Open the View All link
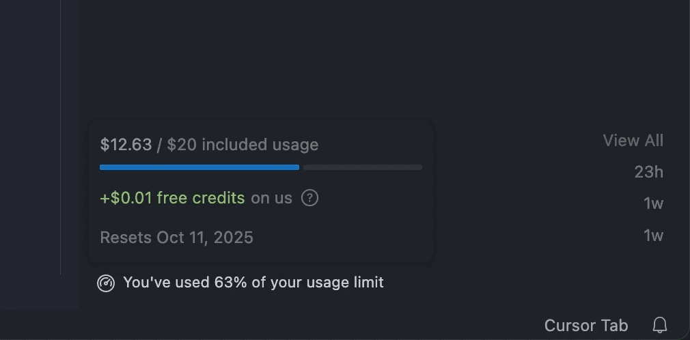Image resolution: width=690 pixels, height=340 pixels. coord(633,141)
